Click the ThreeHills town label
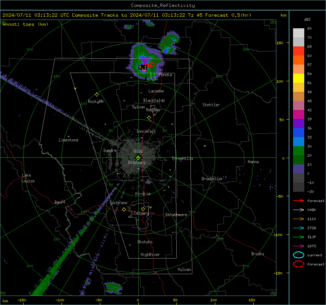The width and height of the screenshot is (326, 305). [182, 158]
